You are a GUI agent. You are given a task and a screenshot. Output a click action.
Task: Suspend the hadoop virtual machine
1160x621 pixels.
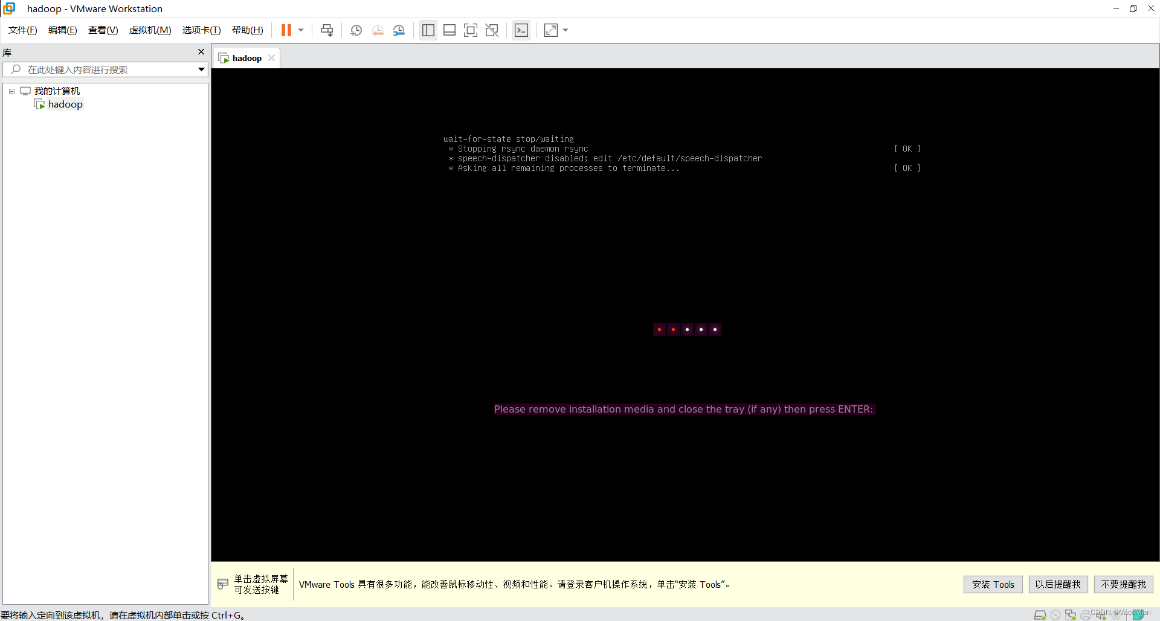click(x=286, y=30)
